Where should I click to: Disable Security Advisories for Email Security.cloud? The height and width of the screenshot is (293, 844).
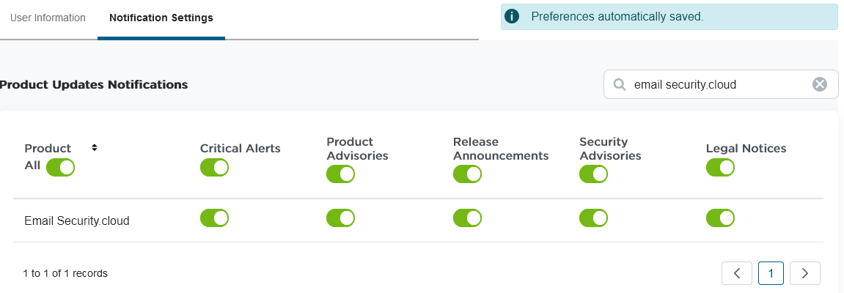[594, 218]
